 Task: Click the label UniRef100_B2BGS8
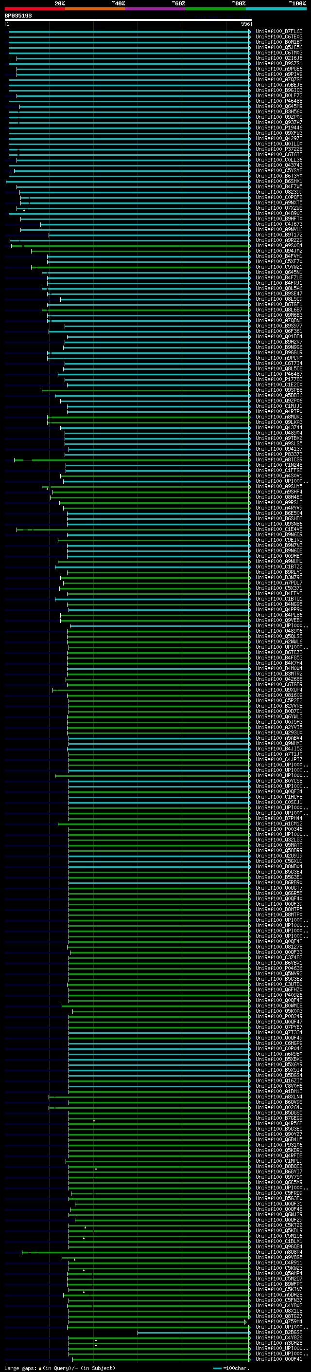point(279,1332)
